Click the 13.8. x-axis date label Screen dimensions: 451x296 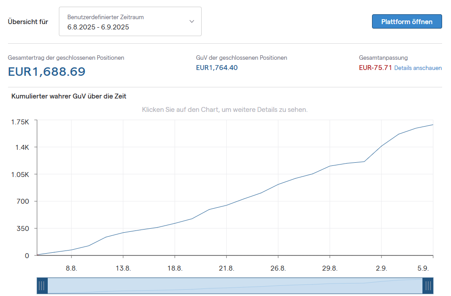[x=123, y=268]
